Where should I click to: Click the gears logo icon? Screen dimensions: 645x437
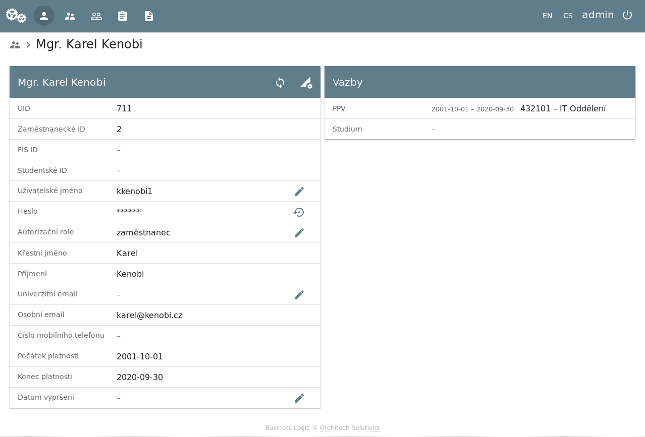pyautogui.click(x=16, y=16)
